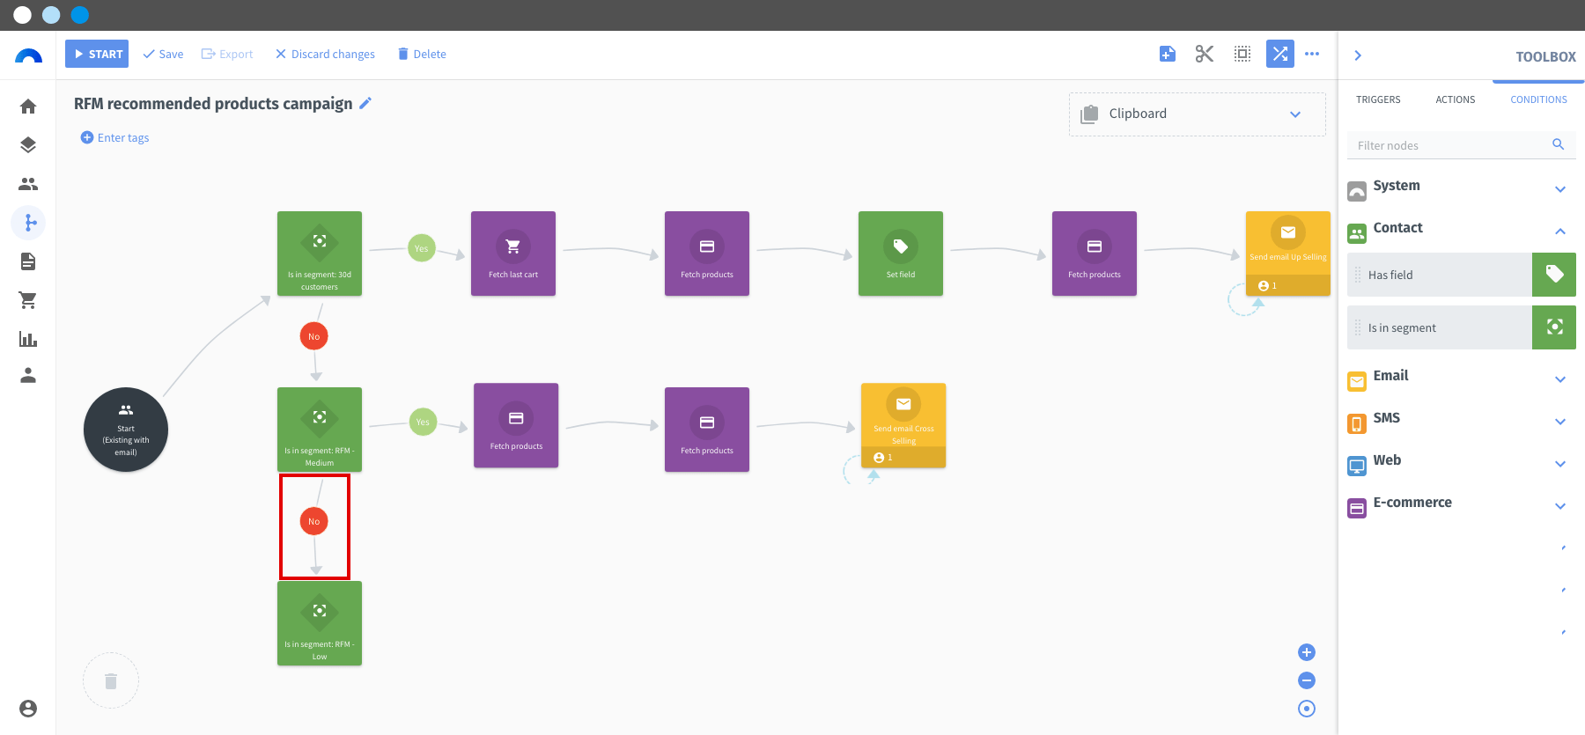
Task: Click the Export button
Action: 227,54
